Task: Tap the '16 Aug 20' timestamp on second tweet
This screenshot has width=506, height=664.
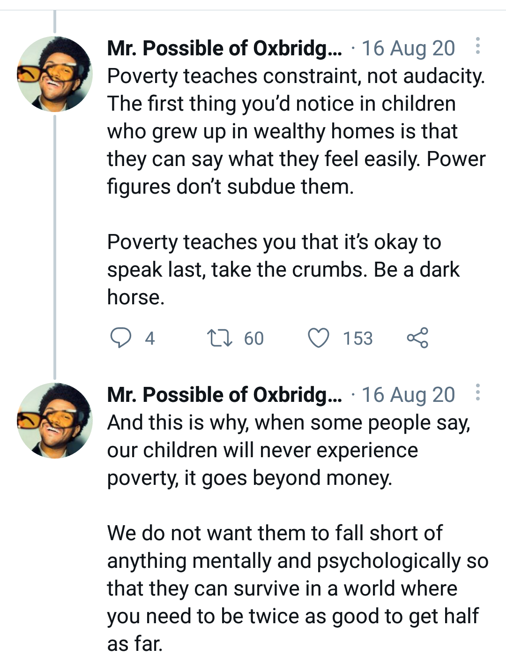Action: [408, 395]
